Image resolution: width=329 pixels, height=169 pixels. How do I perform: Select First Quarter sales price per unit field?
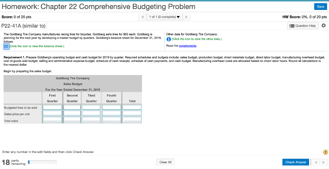[x=52, y=113]
